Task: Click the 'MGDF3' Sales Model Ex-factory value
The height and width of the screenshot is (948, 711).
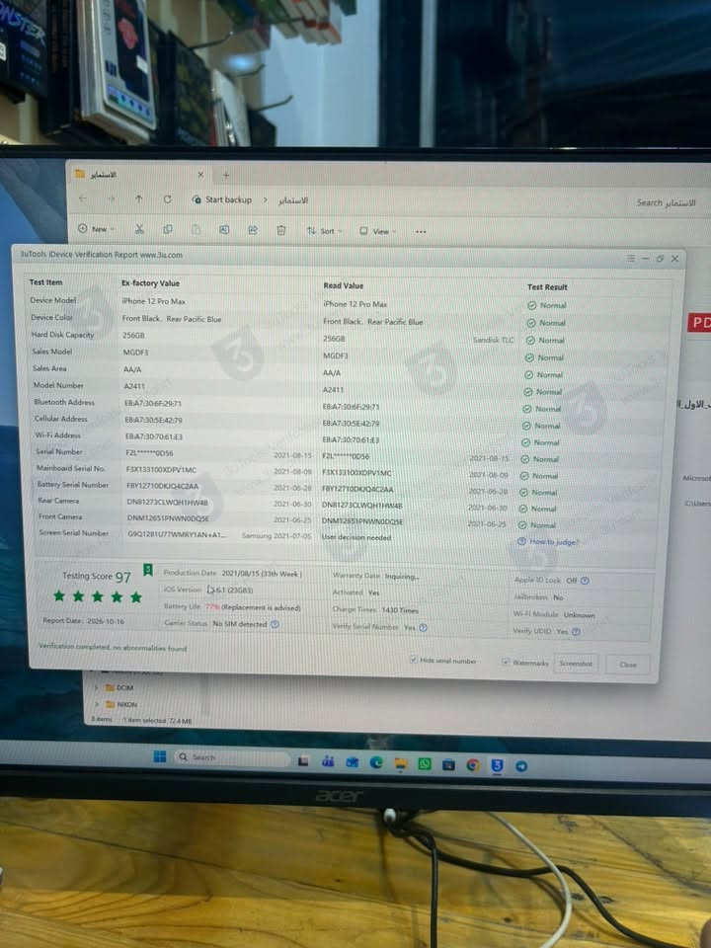Action: pyautogui.click(x=135, y=352)
